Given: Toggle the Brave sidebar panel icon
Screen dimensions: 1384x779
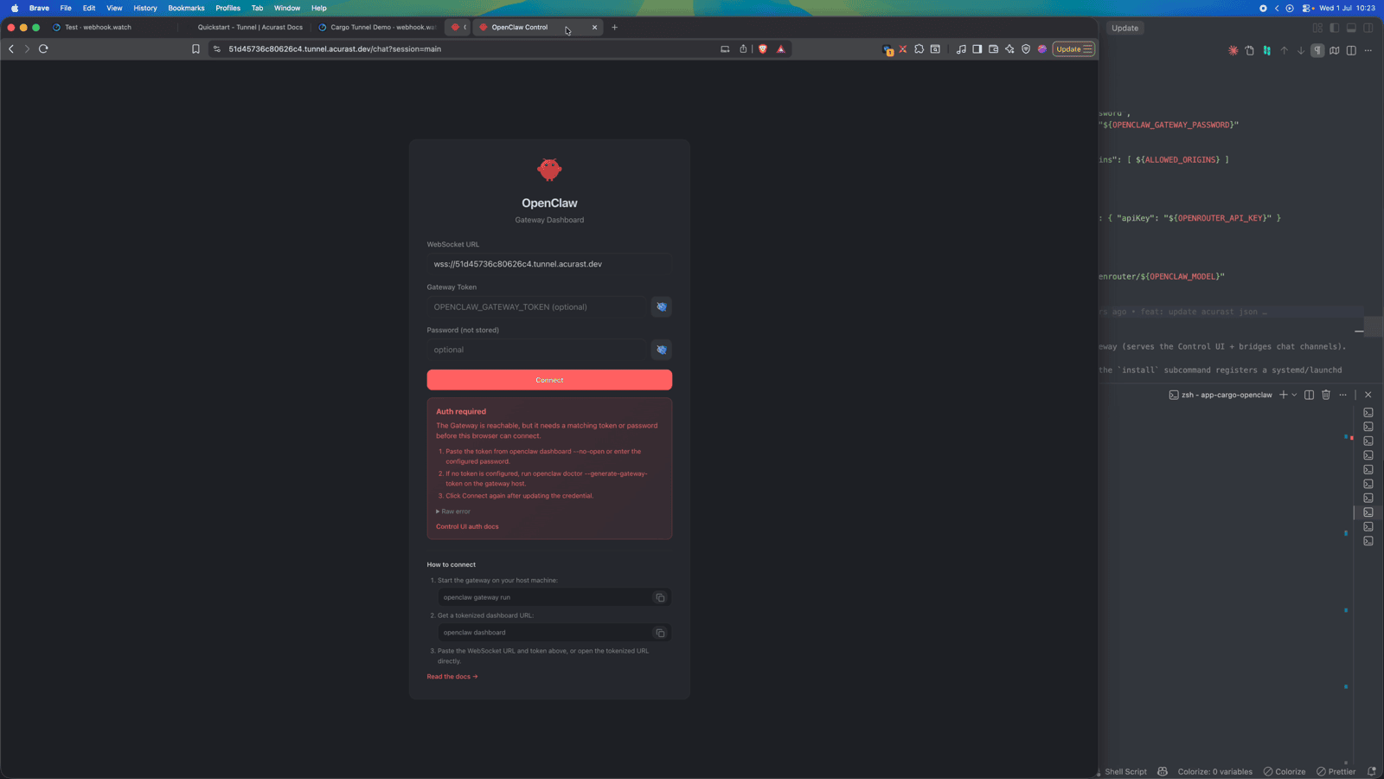Looking at the screenshot, I should pyautogui.click(x=977, y=49).
